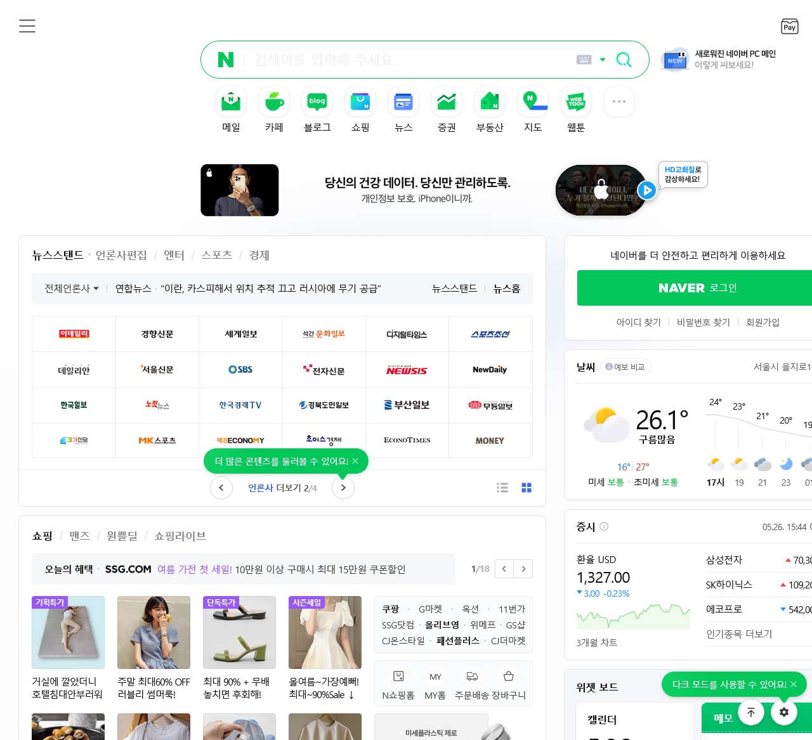
Task: Switch newsstand to list view
Action: point(502,488)
